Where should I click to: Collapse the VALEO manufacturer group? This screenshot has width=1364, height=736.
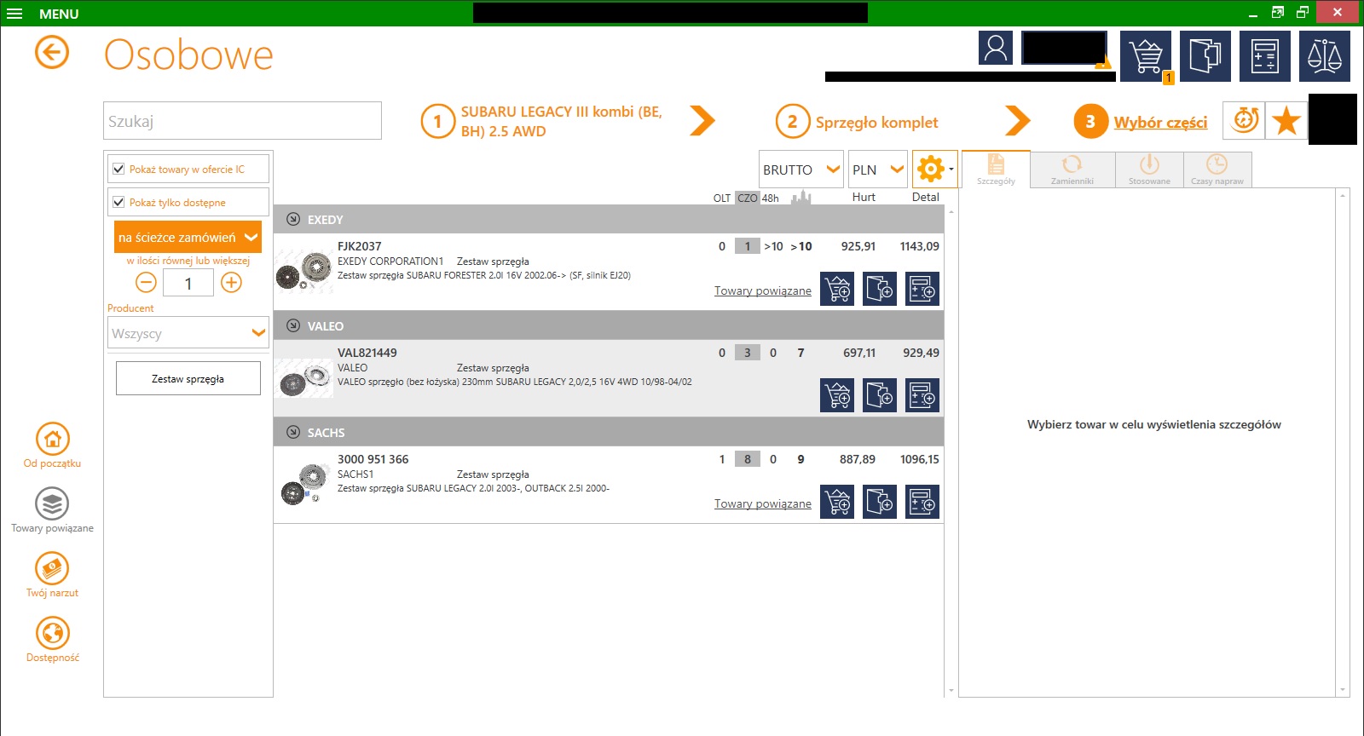[x=293, y=325]
